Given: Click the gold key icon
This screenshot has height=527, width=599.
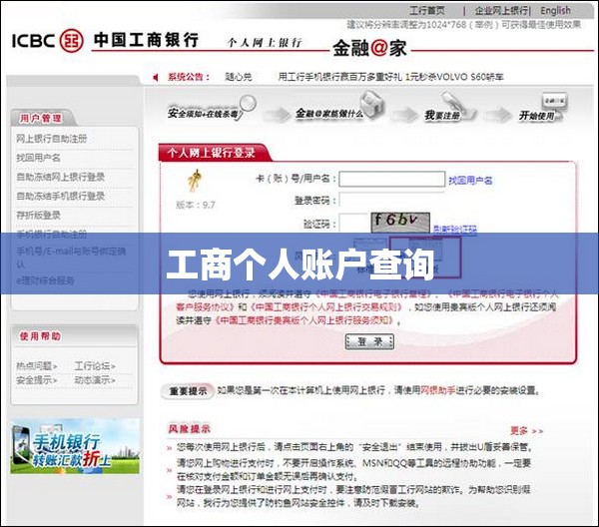Looking at the screenshot, I should coord(195,181).
